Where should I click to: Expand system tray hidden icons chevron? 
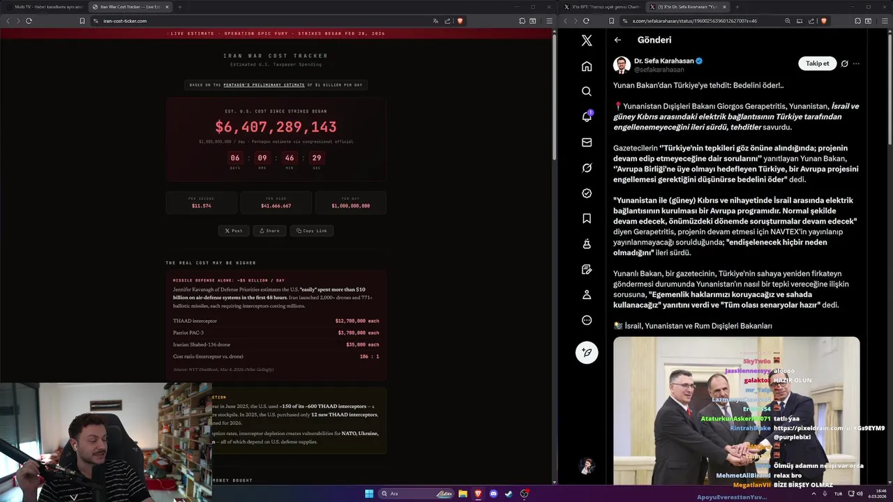(x=814, y=494)
